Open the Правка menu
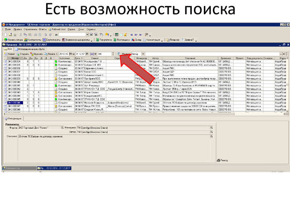Viewport: 290px width, 218px height. pos(18,29)
